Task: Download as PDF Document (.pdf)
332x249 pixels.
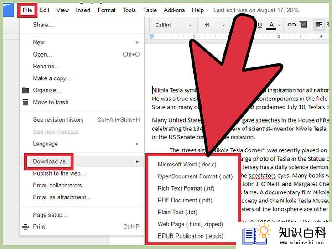Action: [185, 200]
